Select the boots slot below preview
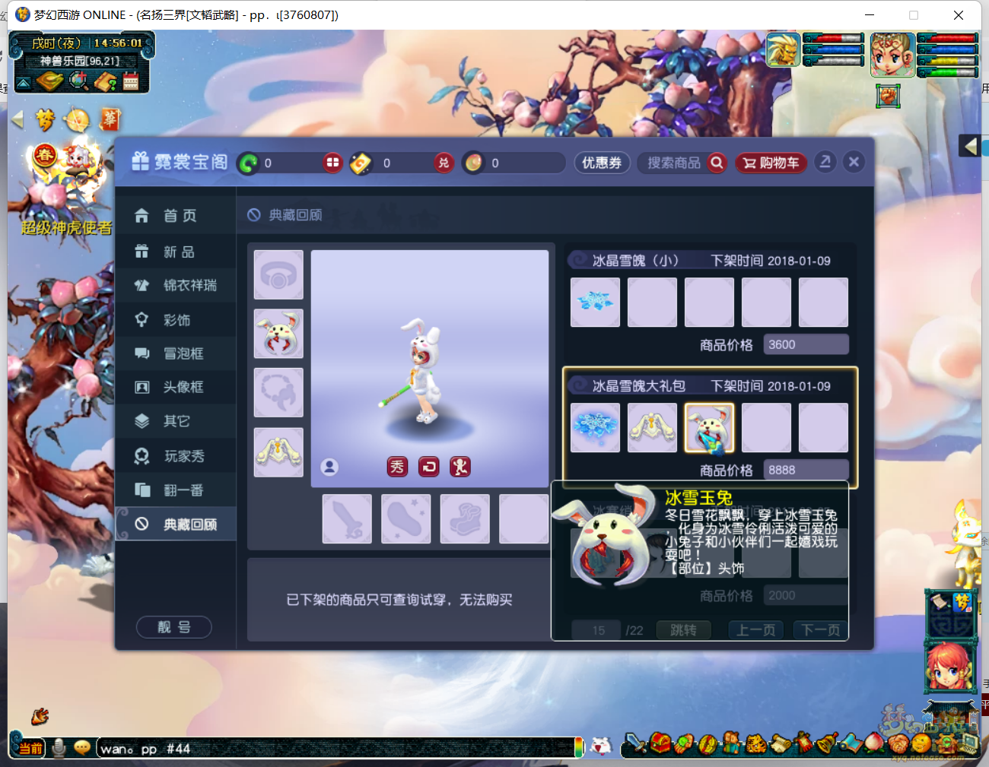This screenshot has width=989, height=767. point(465,519)
